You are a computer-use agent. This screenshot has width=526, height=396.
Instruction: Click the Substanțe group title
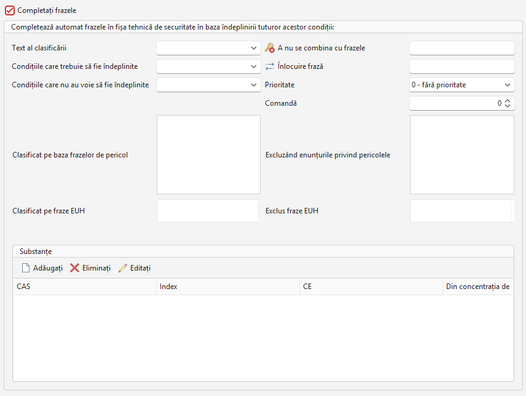pyautogui.click(x=36, y=251)
